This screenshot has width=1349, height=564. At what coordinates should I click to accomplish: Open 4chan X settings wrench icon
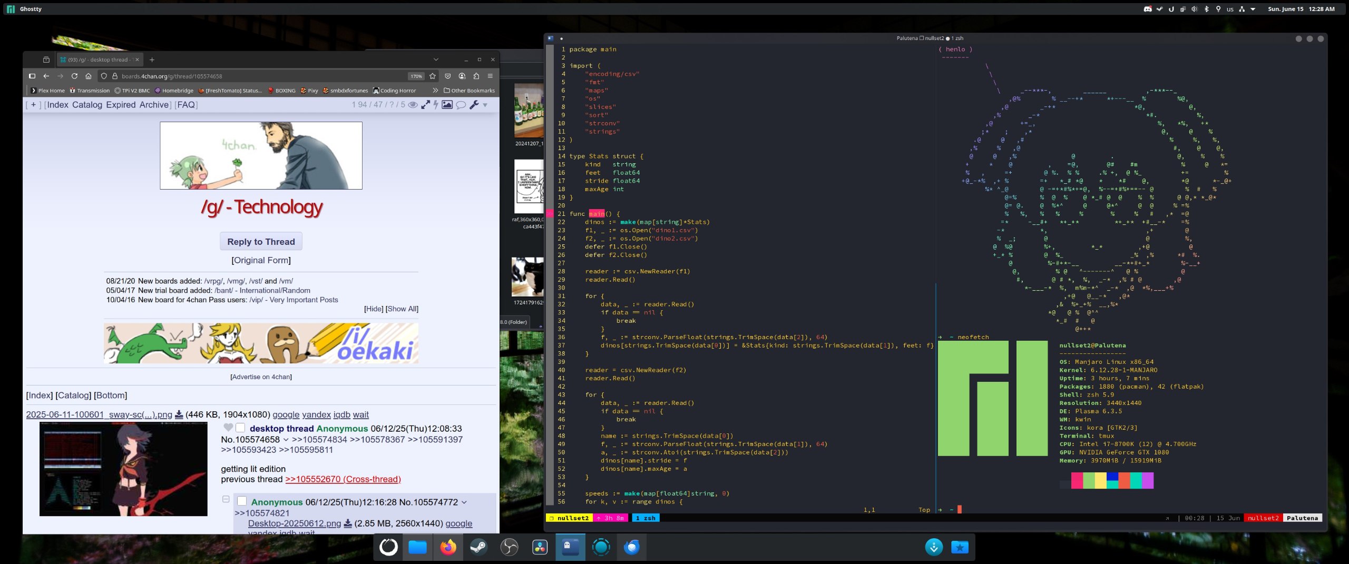pyautogui.click(x=474, y=105)
